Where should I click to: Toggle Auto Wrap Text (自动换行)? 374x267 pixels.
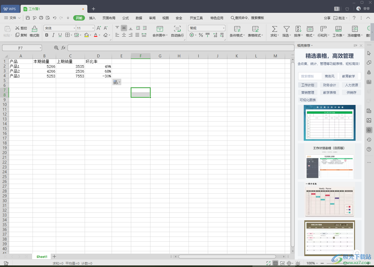coord(177,32)
